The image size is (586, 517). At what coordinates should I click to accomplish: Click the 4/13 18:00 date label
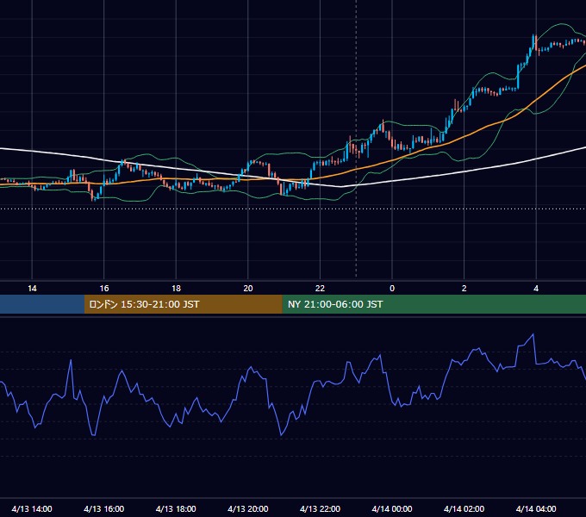point(176,508)
